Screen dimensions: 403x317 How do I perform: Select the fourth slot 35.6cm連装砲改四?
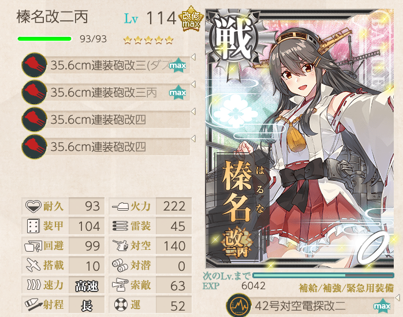coord(106,146)
